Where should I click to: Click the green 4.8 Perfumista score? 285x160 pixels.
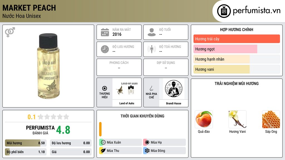click(x=63, y=130)
